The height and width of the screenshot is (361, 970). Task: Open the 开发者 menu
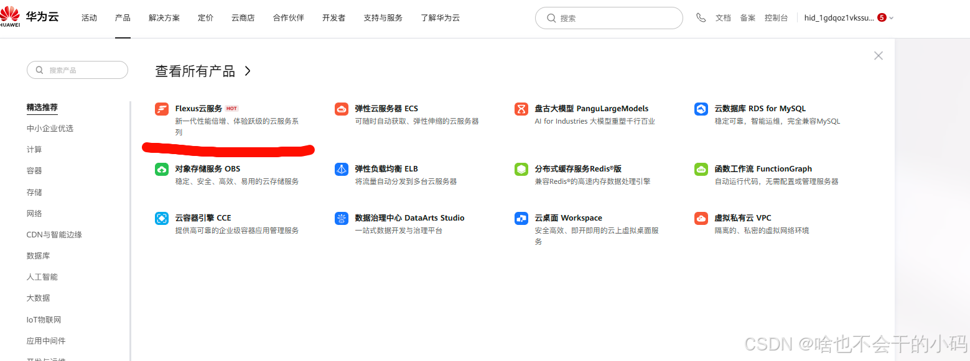click(334, 18)
